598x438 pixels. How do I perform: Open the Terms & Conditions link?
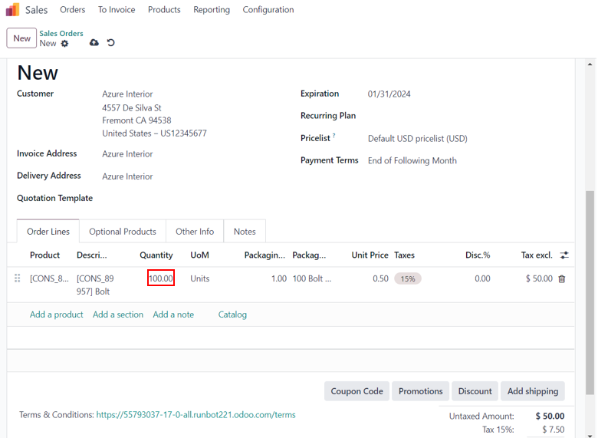pos(195,415)
